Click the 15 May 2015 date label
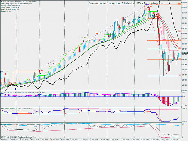The image size is (188, 141). pos(175,140)
